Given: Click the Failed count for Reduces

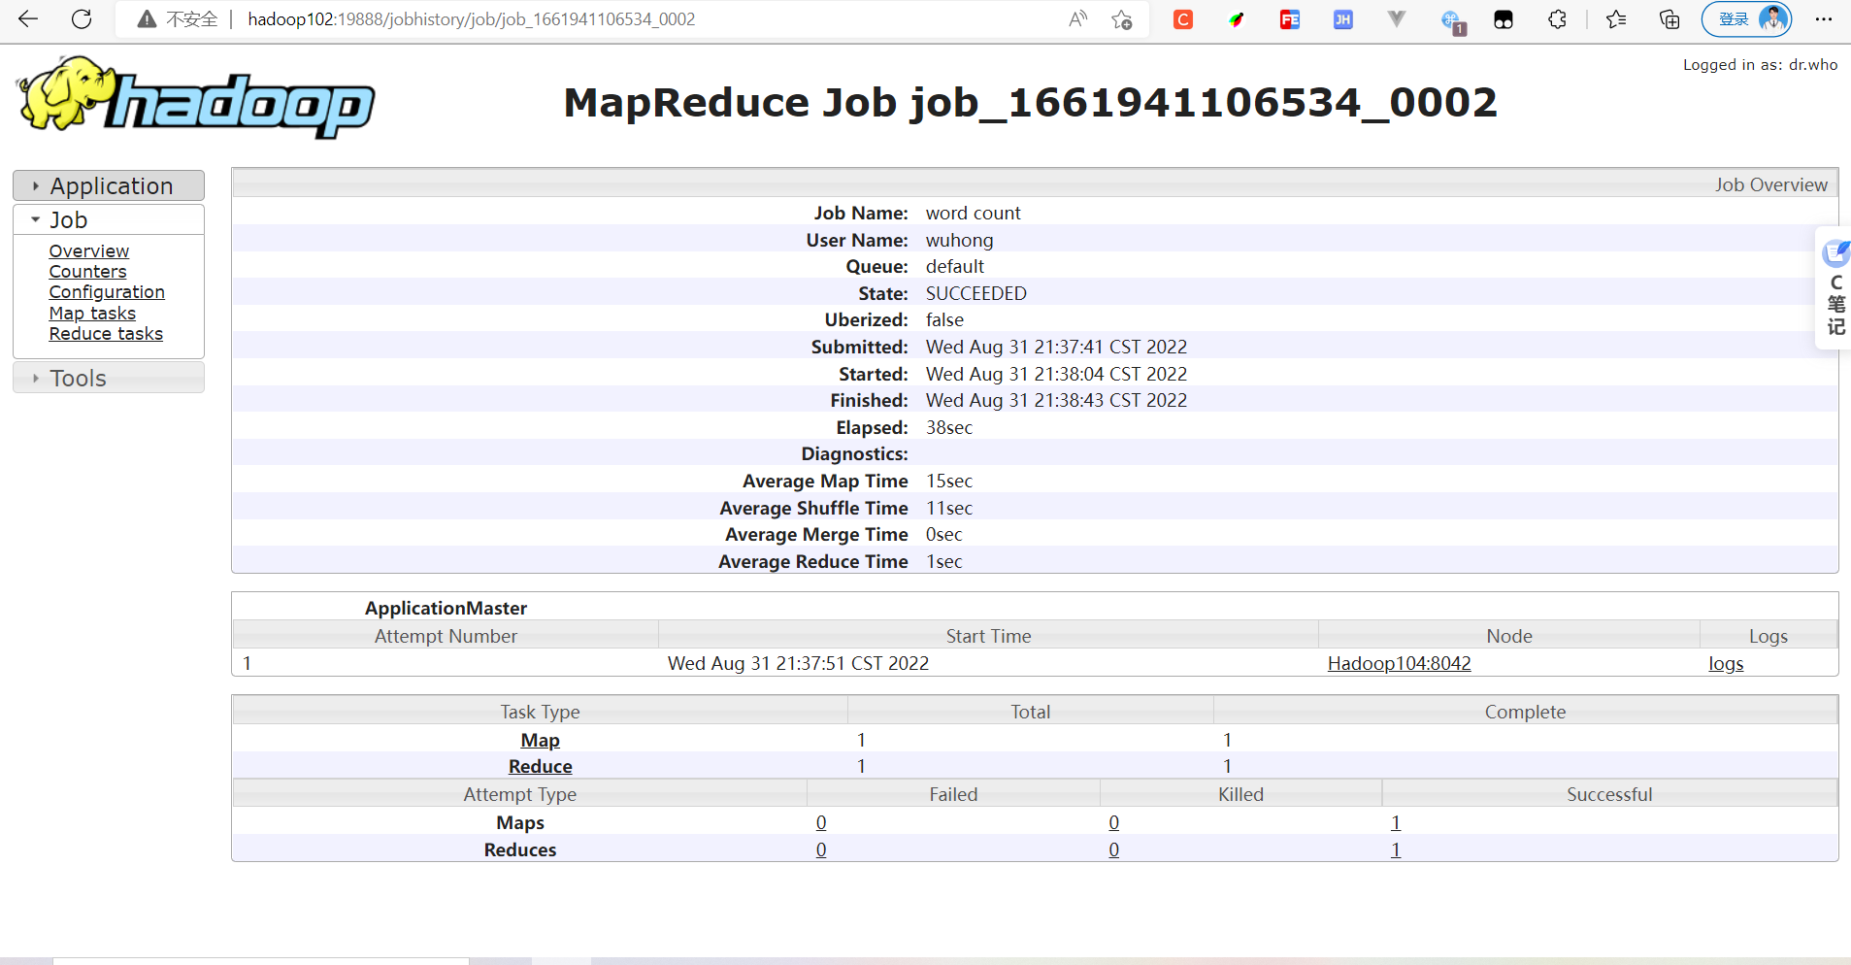Looking at the screenshot, I should (821, 849).
